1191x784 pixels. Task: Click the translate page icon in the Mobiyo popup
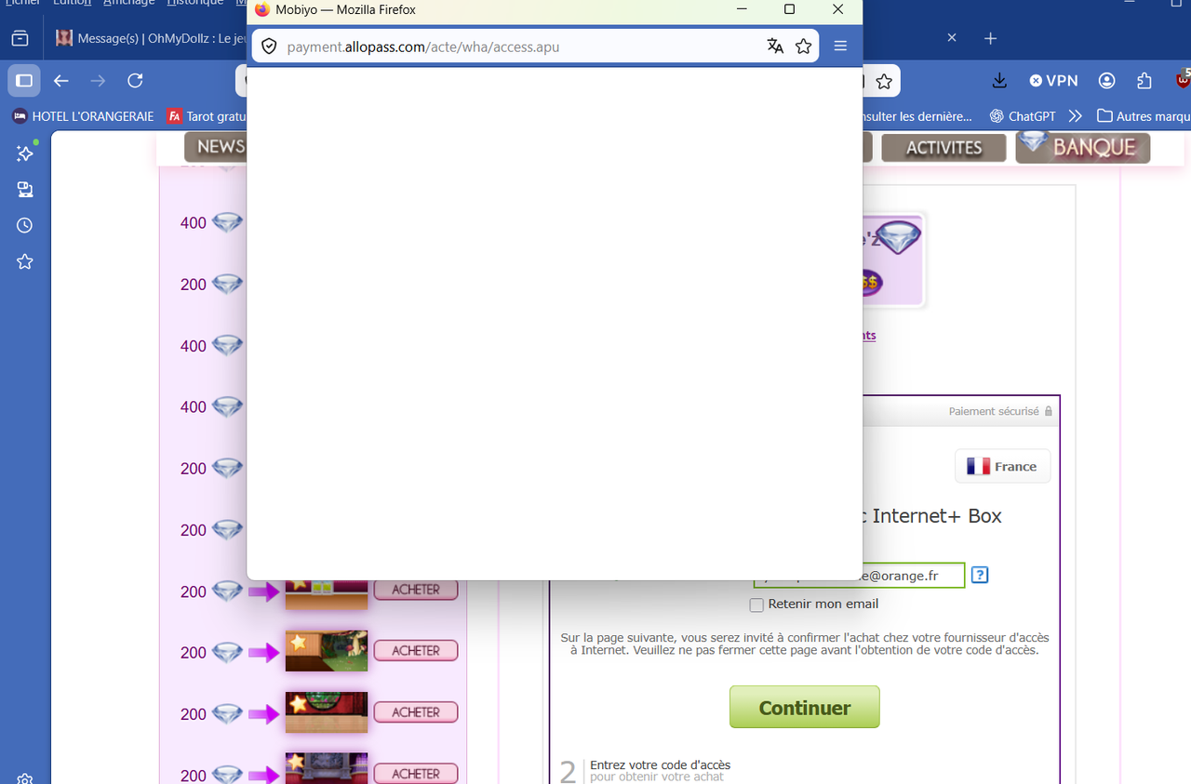[775, 47]
